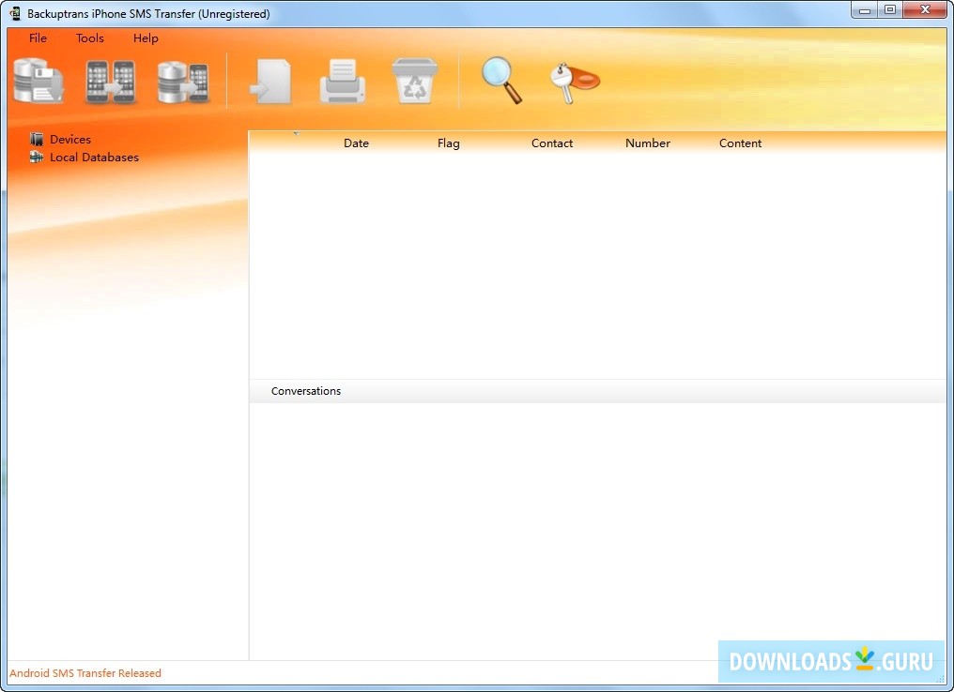Open the Tools menu
The image size is (954, 692).
pos(89,38)
